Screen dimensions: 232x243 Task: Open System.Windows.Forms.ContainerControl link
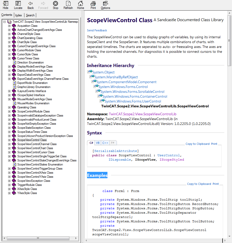(135, 96)
